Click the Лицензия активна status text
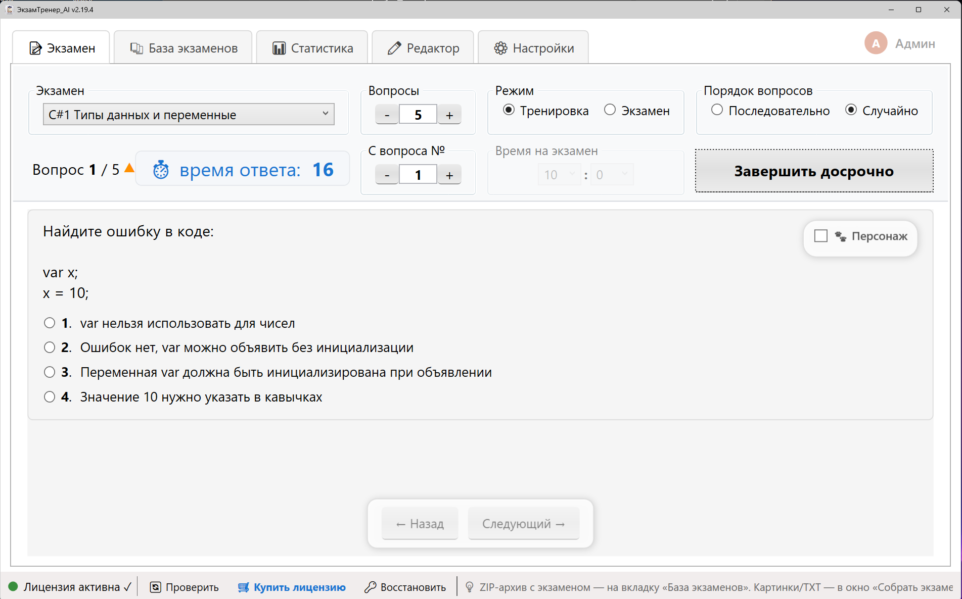 tap(72, 587)
